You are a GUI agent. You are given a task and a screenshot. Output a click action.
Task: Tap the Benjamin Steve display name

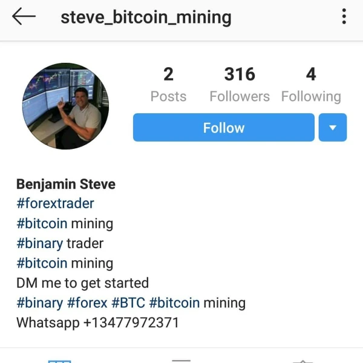tap(66, 185)
